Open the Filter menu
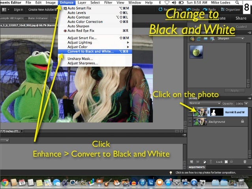This screenshot has height=189, width=252. click(108, 3)
